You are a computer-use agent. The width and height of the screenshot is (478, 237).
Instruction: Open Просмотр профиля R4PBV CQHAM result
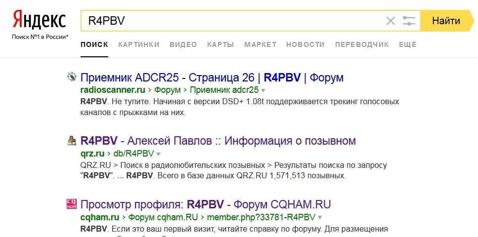click(206, 204)
